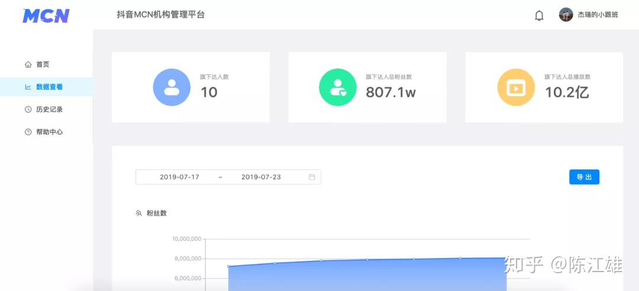Viewport: 639px width, 291px height.
Task: Click the header title 抖音MCN机构管理平台
Action: (x=160, y=15)
